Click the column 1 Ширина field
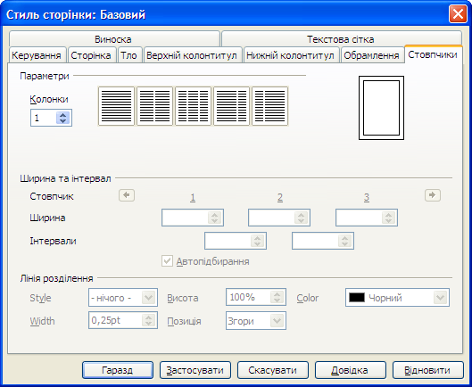Image resolution: width=472 pixels, height=387 pixels. click(x=193, y=218)
